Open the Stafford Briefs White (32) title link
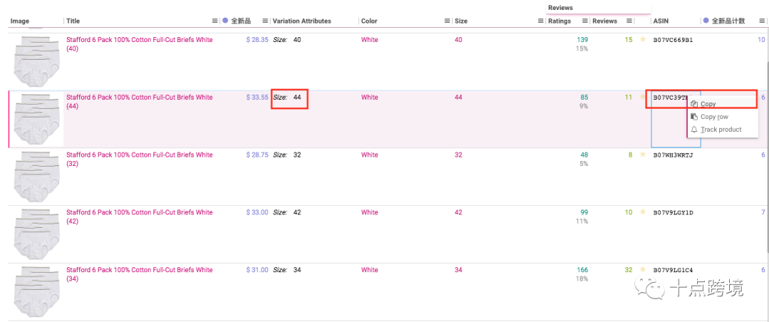This screenshot has height=322, width=769. coord(140,159)
